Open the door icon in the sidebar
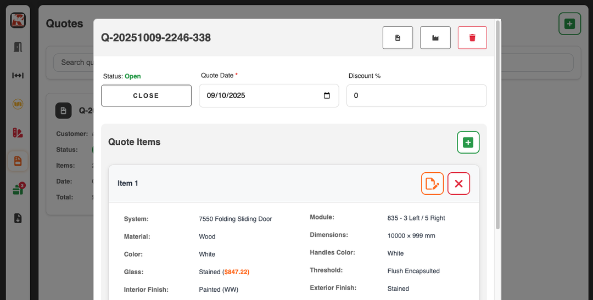Viewport: 593px width, 300px height. coord(18,47)
